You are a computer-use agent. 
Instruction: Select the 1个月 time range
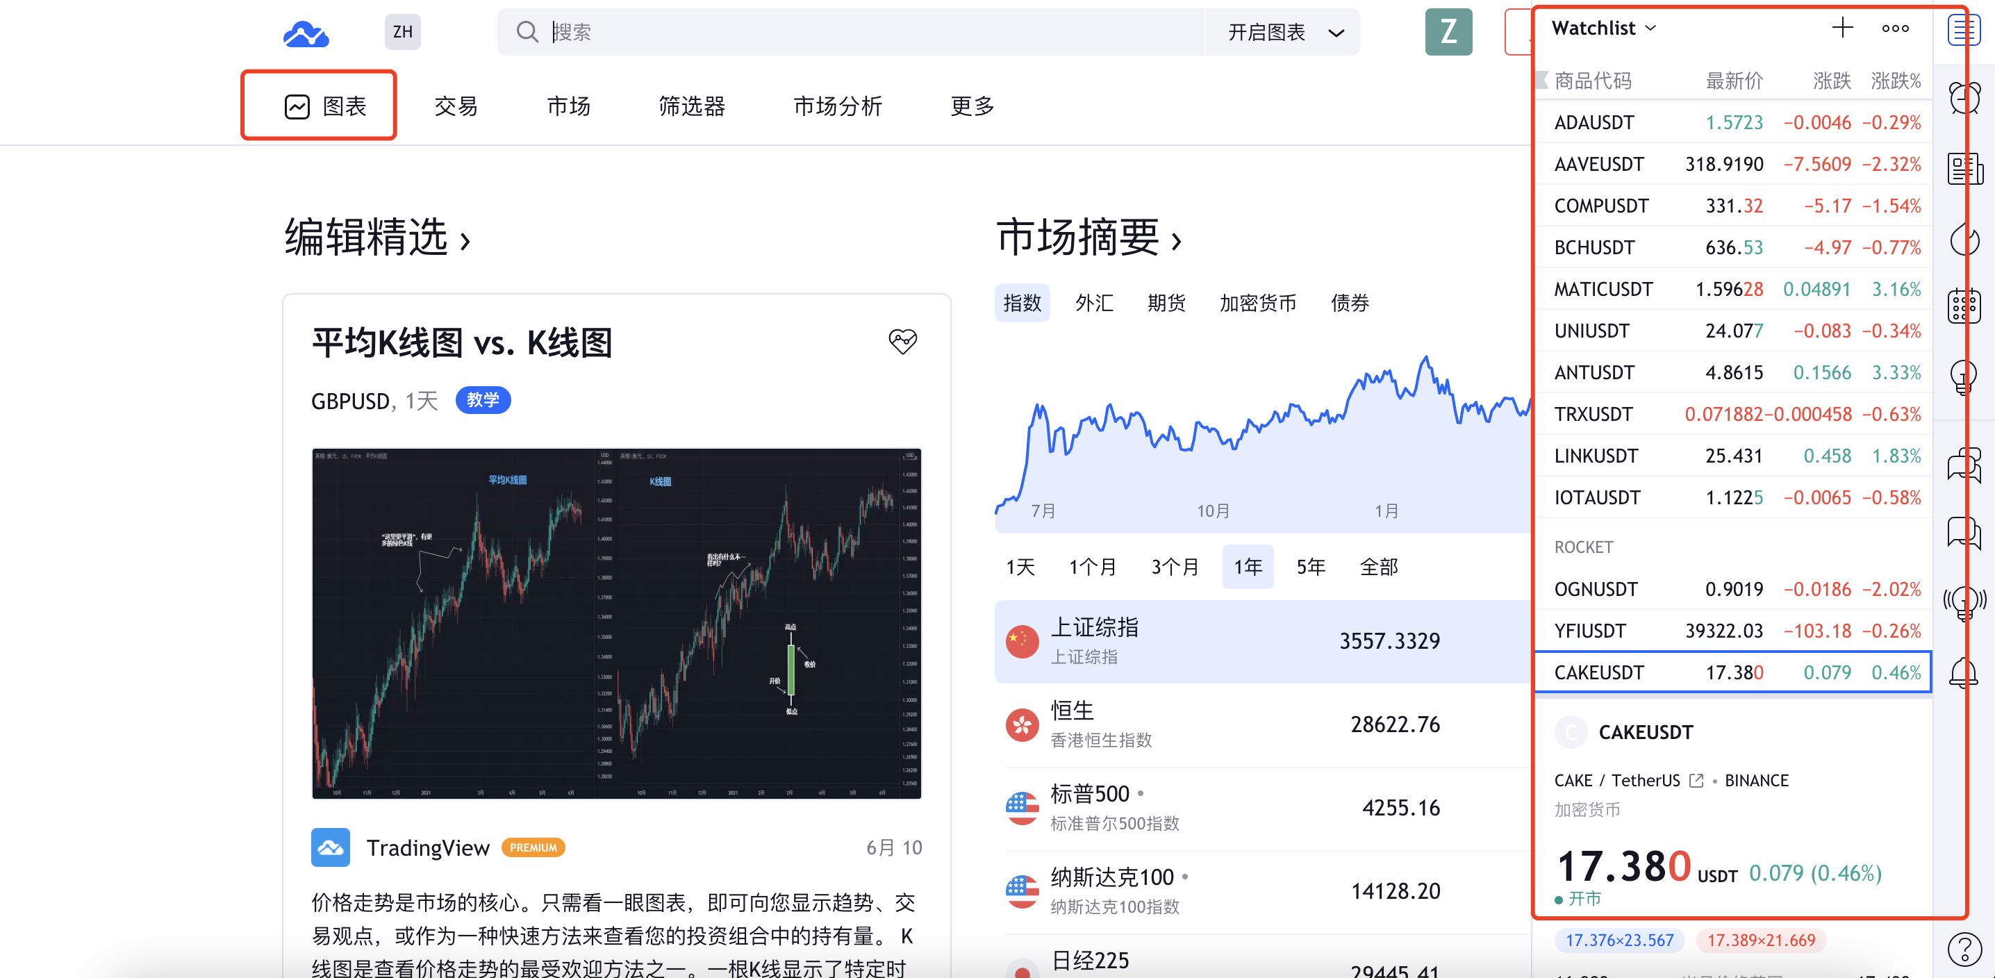coord(1092,567)
